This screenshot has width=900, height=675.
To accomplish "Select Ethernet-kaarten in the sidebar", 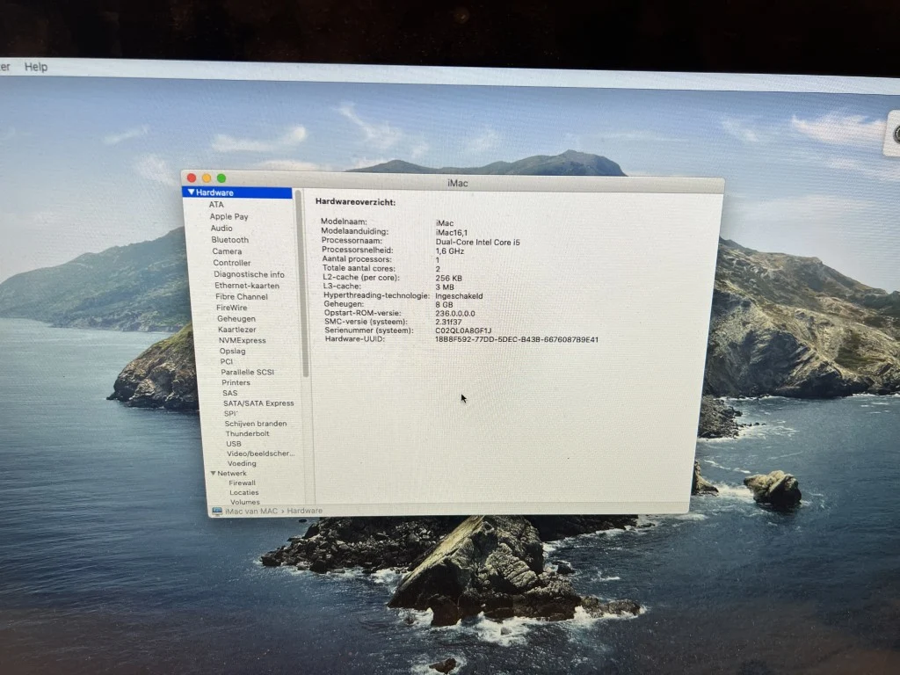I will [x=247, y=286].
